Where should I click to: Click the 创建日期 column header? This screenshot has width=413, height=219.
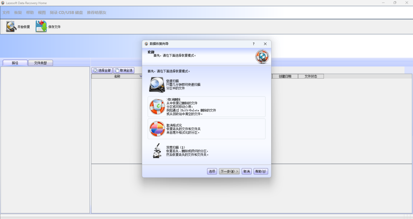pos(285,76)
